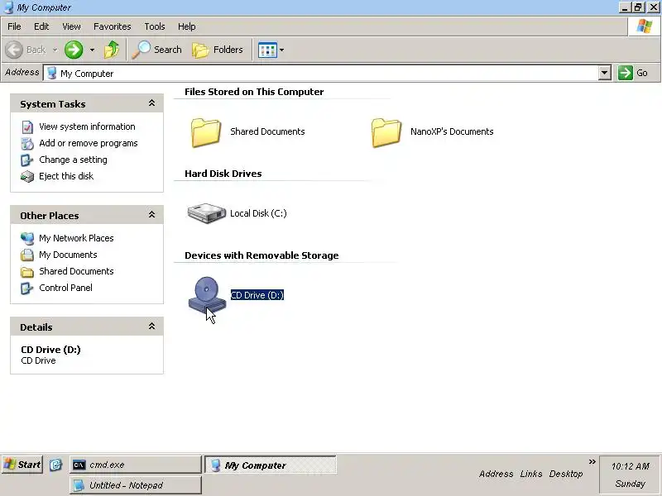Select the Local Disk (C:) drive icon

[x=206, y=213]
